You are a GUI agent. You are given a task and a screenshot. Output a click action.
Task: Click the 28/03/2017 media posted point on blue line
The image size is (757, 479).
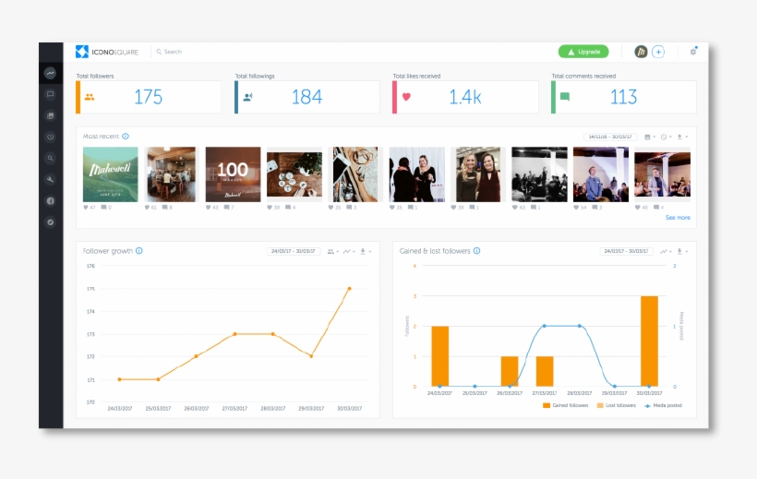[580, 326]
